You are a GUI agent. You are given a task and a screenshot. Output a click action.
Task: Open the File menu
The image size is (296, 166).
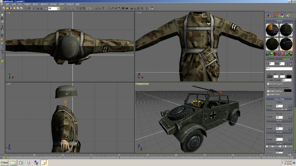[2, 4]
